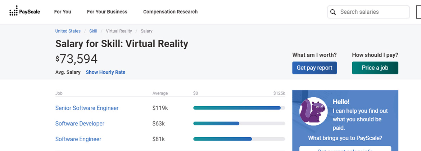This screenshot has height=151, width=421.
Task: Open Software Engineer job link
Action: pyautogui.click(x=78, y=139)
